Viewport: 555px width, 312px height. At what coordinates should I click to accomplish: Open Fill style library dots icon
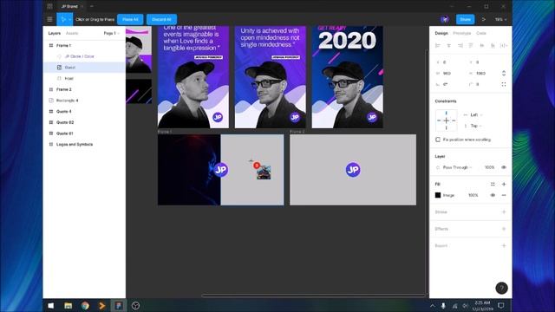493,184
